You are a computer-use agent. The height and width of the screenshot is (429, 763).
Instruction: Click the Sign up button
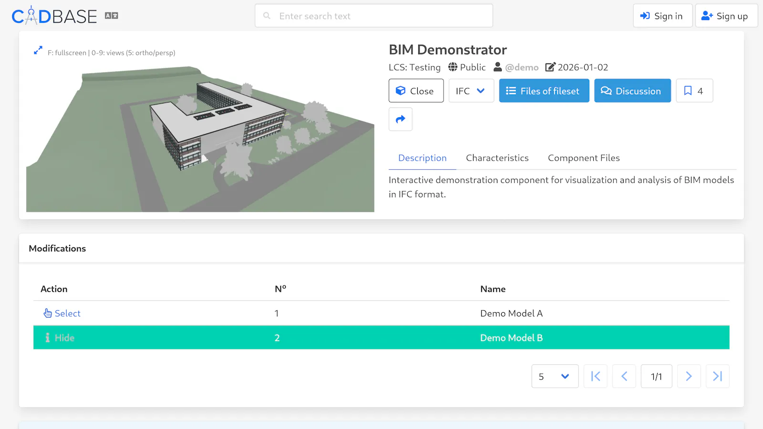[726, 16]
